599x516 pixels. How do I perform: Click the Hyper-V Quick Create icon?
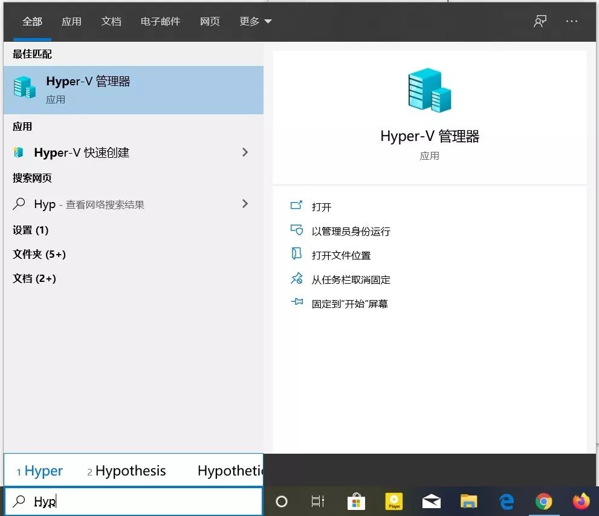(x=18, y=152)
